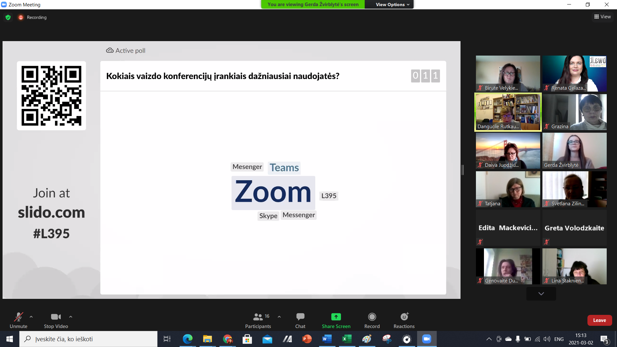Open Microsoft Edge from taskbar

point(187,339)
